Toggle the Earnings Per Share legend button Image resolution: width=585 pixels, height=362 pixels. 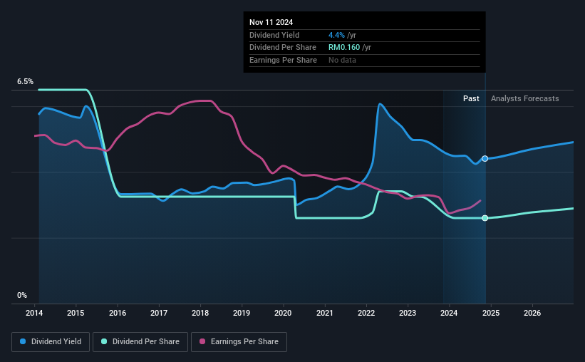pyautogui.click(x=239, y=342)
